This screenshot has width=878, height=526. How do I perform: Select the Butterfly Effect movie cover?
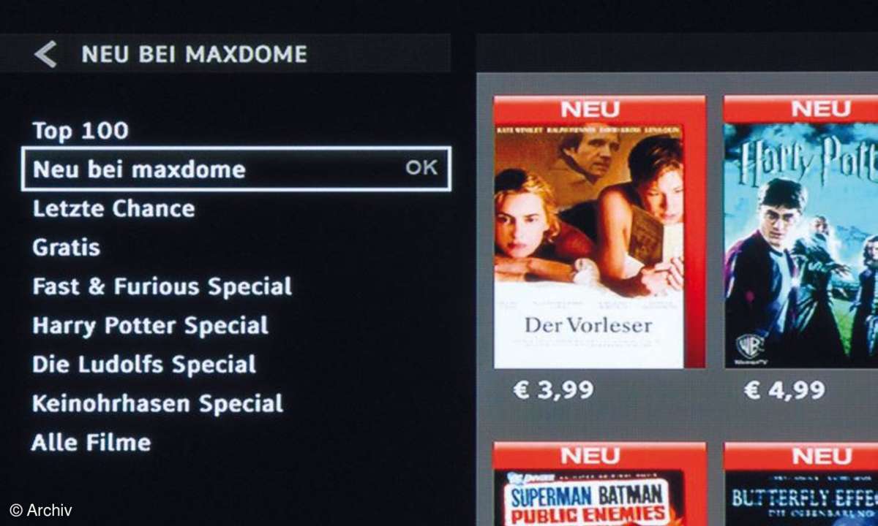(800, 484)
